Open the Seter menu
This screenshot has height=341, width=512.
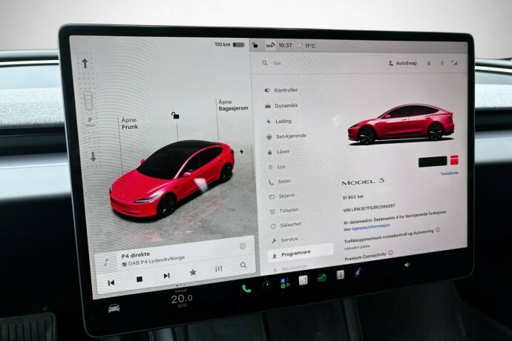click(280, 182)
